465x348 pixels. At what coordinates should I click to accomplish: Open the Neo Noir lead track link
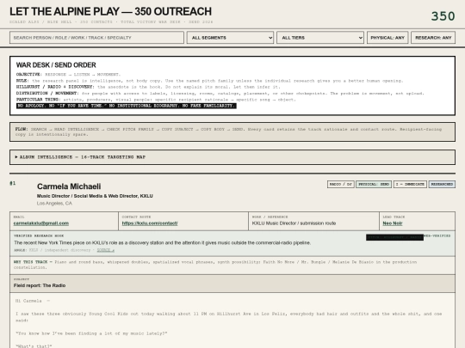tap(393, 223)
